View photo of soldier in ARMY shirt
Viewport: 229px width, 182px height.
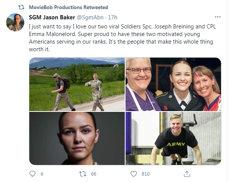click(173, 138)
